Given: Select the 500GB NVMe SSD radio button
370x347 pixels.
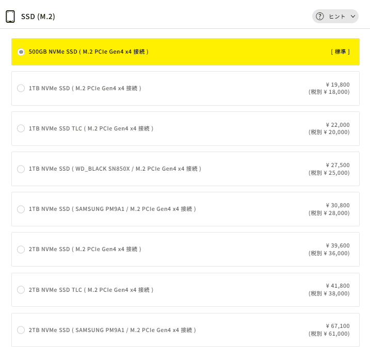Looking at the screenshot, I should tap(21, 52).
